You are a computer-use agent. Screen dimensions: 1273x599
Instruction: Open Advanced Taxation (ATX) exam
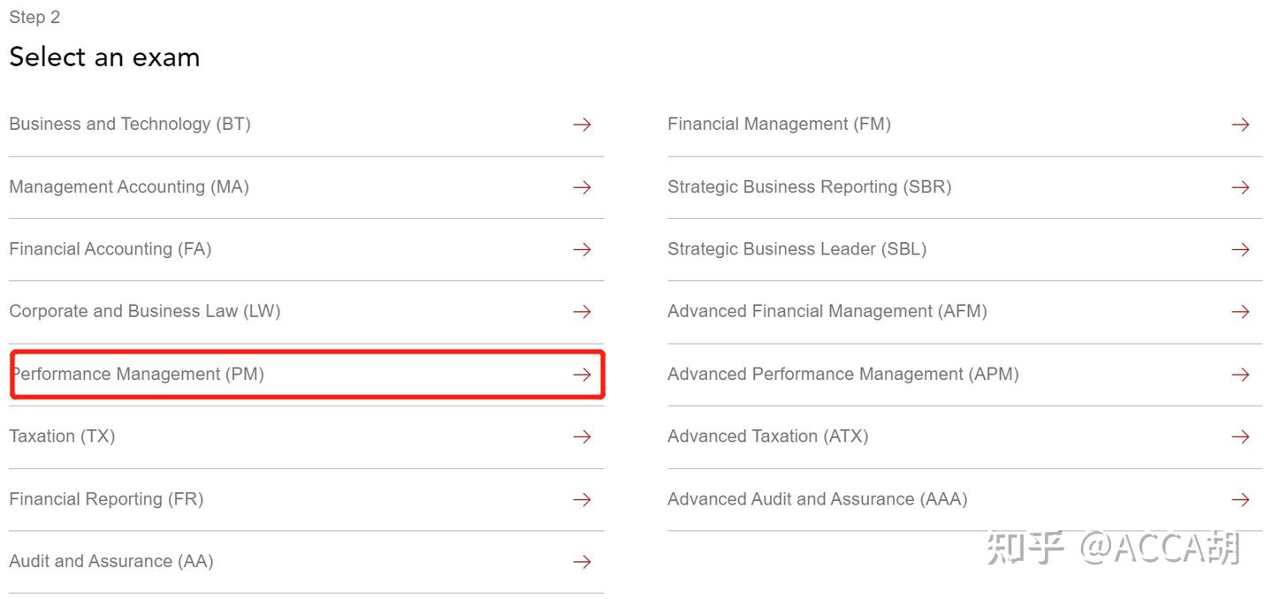pyautogui.click(x=767, y=436)
